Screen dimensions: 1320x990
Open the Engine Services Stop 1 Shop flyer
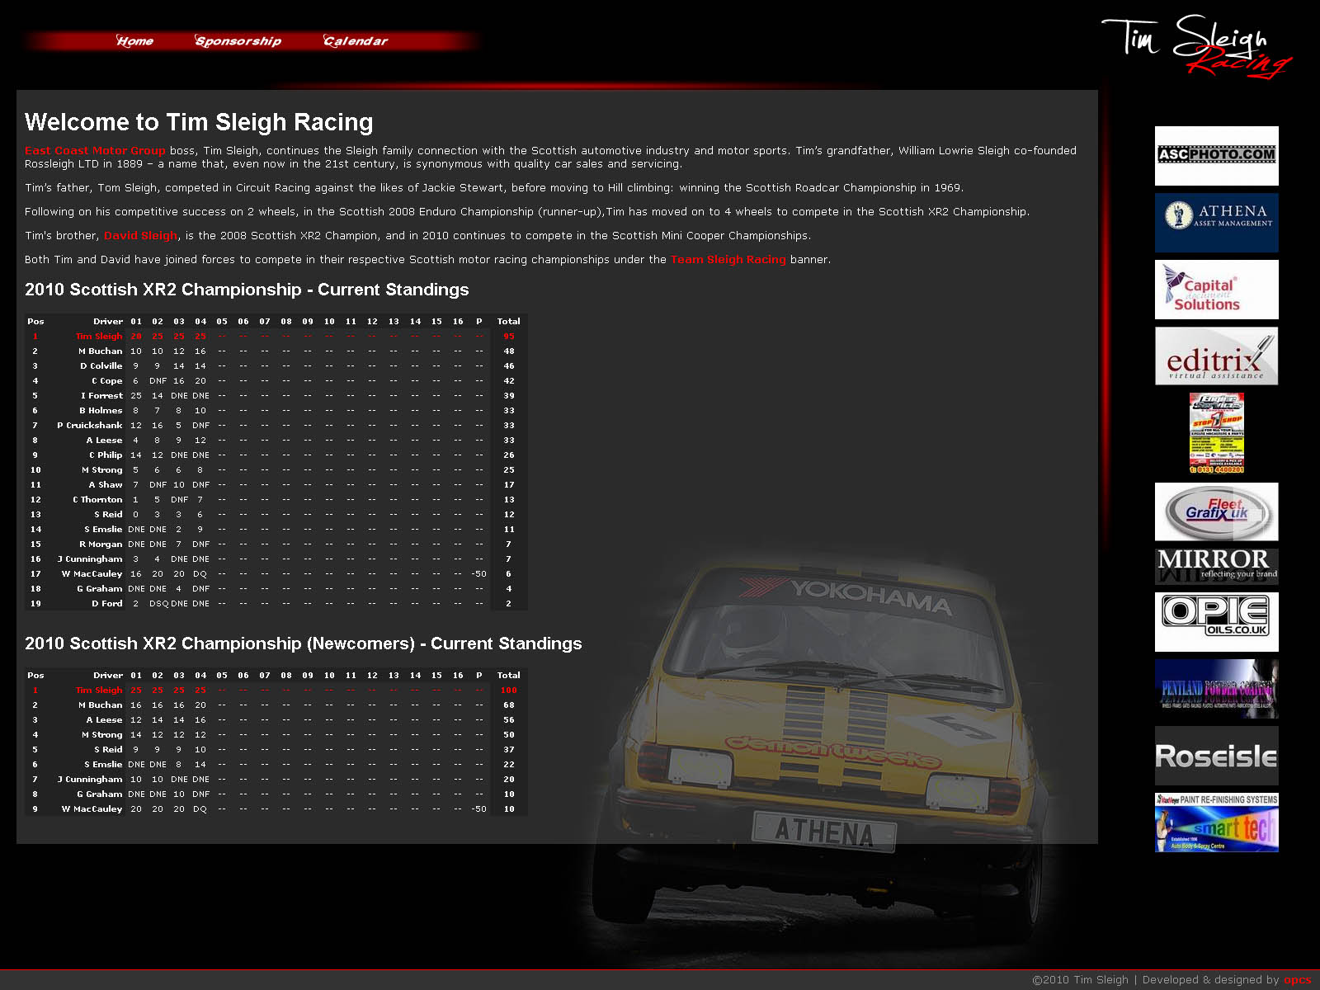(1216, 433)
